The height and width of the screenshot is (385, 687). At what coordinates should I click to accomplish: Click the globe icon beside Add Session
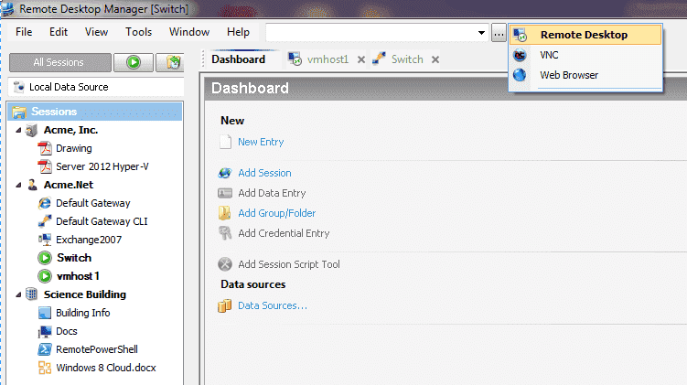(x=225, y=173)
